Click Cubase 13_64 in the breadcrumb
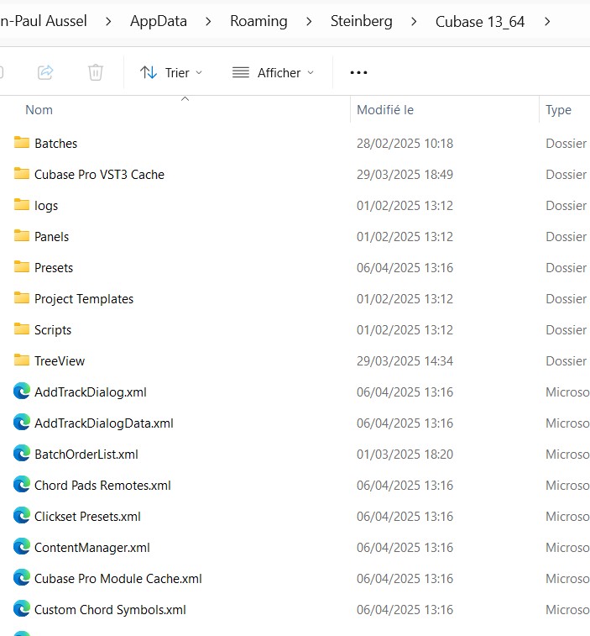Screen dimensions: 590x636 click(480, 22)
